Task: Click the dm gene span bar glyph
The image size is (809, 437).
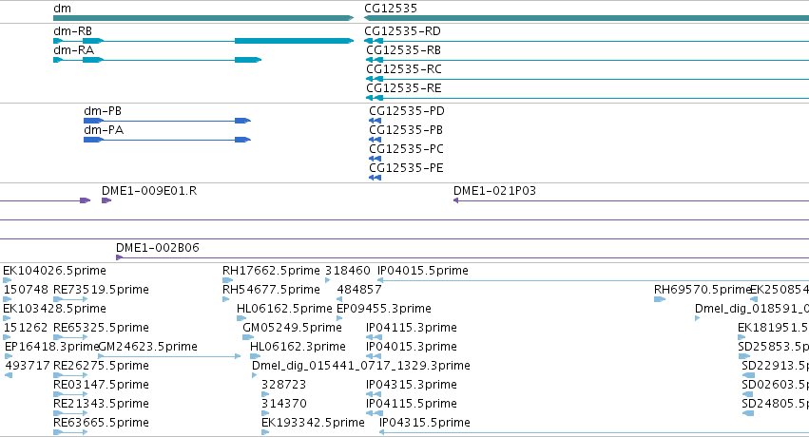Action: 203,18
